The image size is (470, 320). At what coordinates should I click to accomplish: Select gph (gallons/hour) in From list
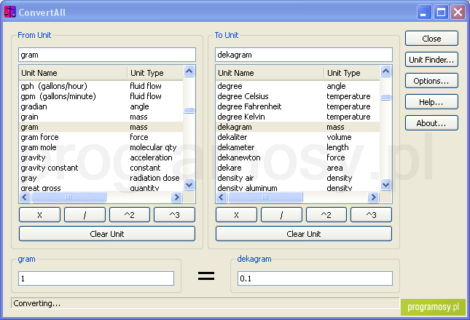point(101,86)
